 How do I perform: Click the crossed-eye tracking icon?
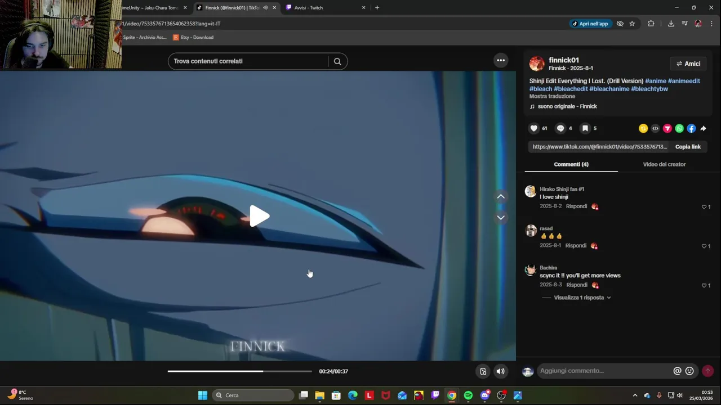620,24
